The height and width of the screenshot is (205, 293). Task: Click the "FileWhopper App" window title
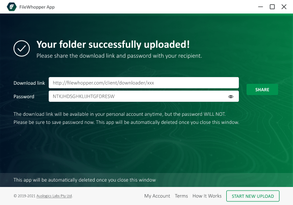click(x=37, y=7)
